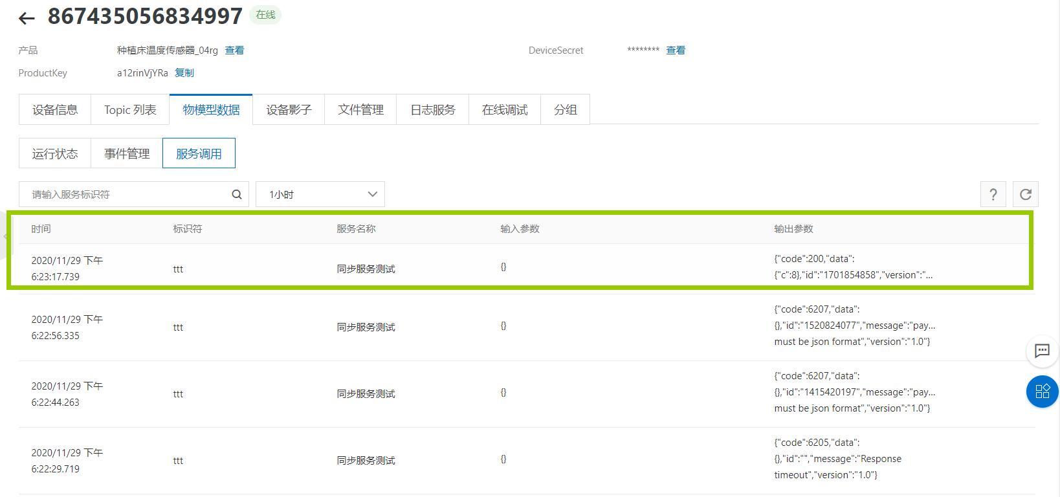
Task: Click the search magnifier icon
Action: coord(237,194)
